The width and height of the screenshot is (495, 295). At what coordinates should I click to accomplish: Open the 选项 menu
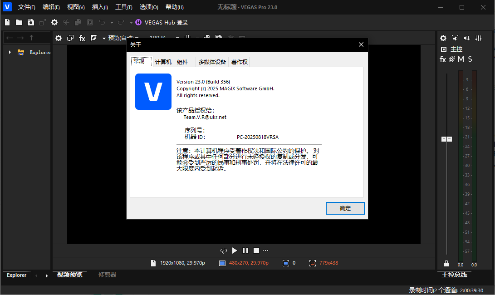(149, 7)
